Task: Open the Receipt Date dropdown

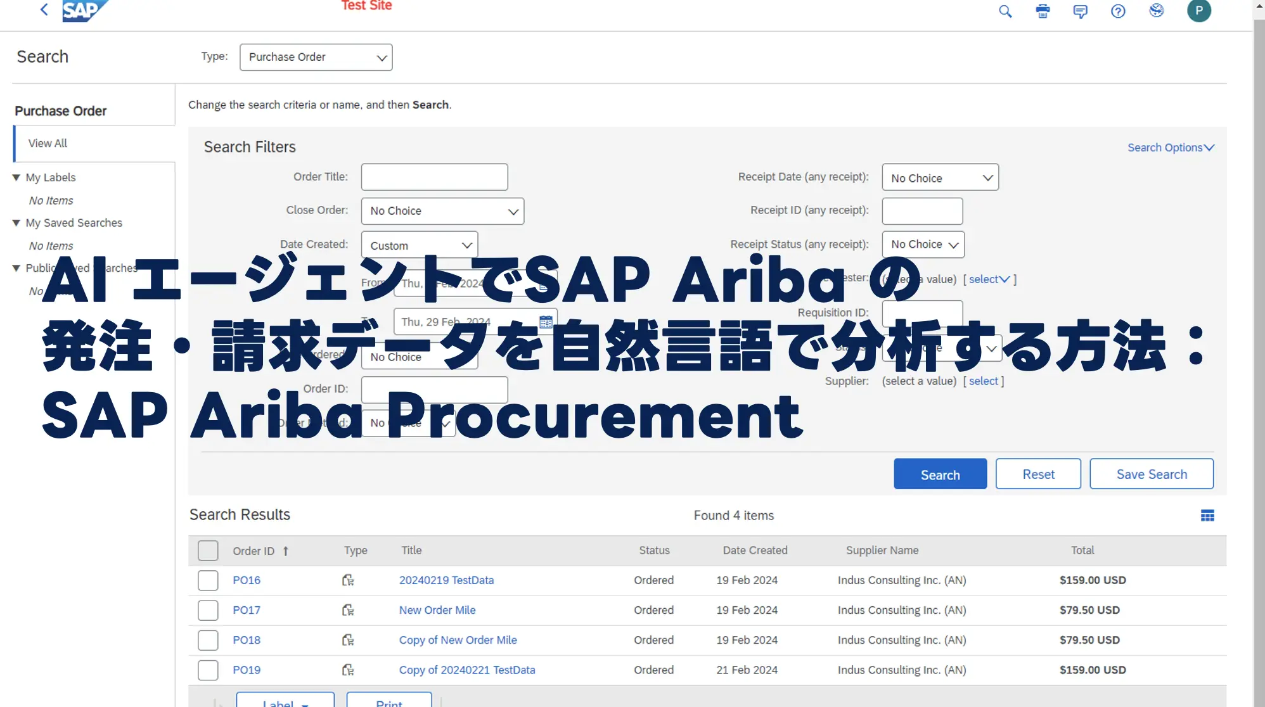Action: 940,177
